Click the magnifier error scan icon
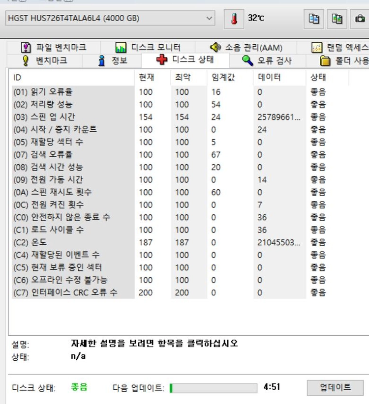Image resolution: width=369 pixels, height=404 pixels. [x=247, y=60]
